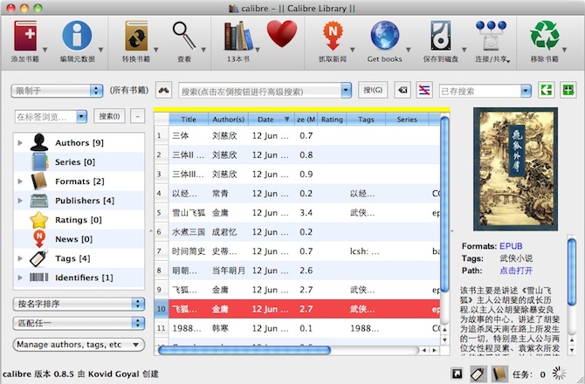Click author 当年明月 in row 8
The width and height of the screenshot is (585, 384).
click(x=229, y=271)
